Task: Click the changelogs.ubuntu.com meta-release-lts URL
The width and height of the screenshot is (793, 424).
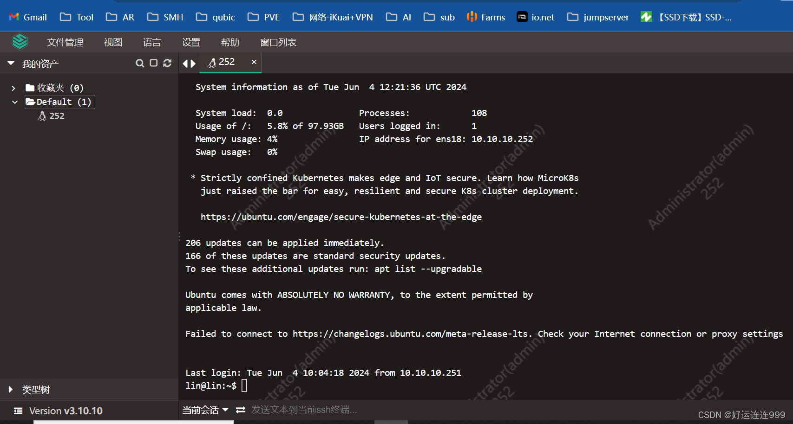Action: [x=410, y=334]
